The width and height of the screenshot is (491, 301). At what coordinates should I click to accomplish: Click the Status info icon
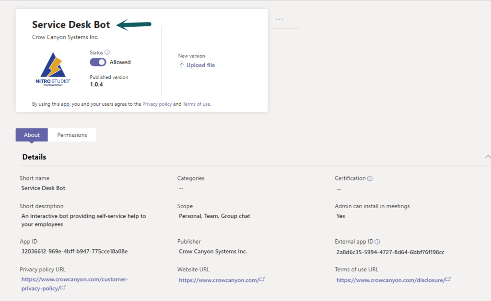point(107,52)
